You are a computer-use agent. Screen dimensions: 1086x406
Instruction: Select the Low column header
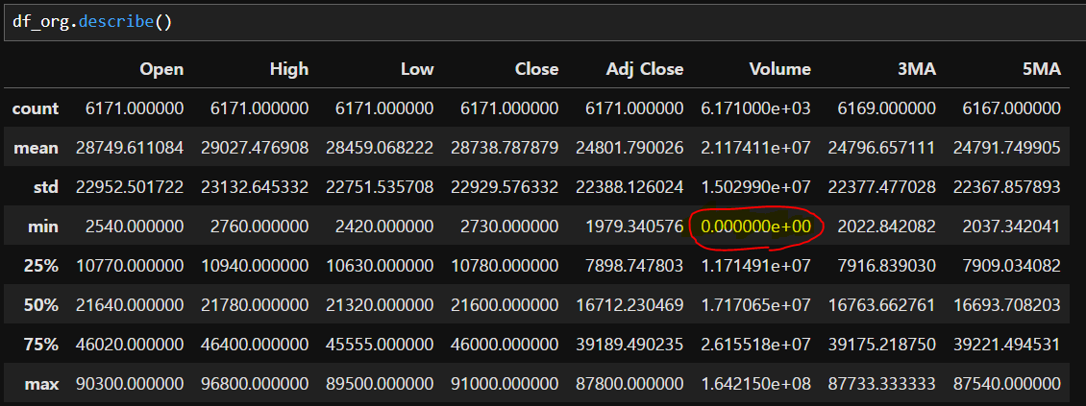pos(418,69)
